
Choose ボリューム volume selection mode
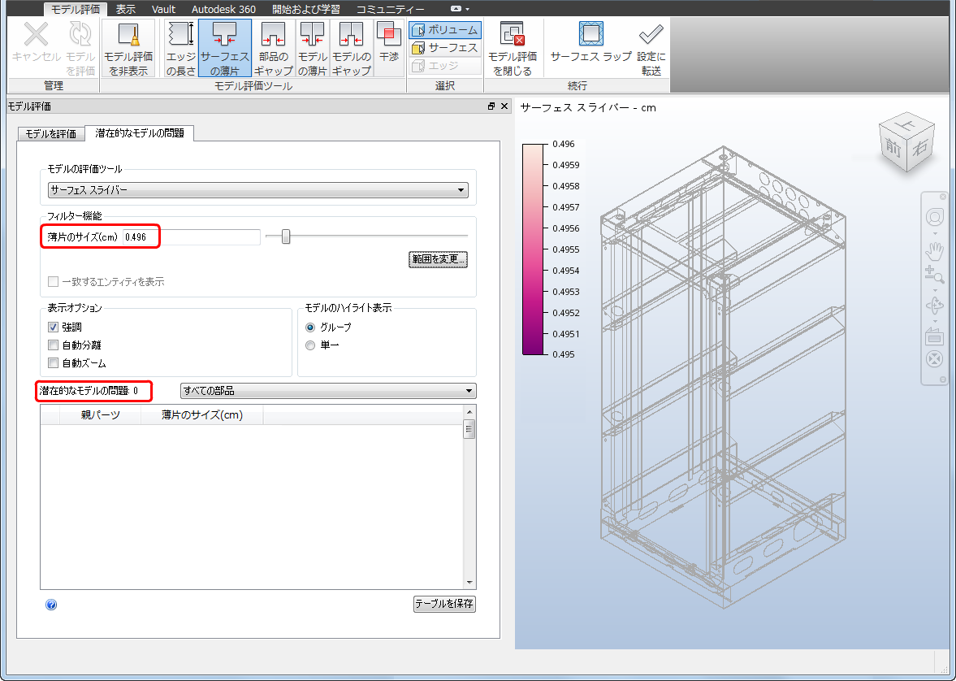445,30
